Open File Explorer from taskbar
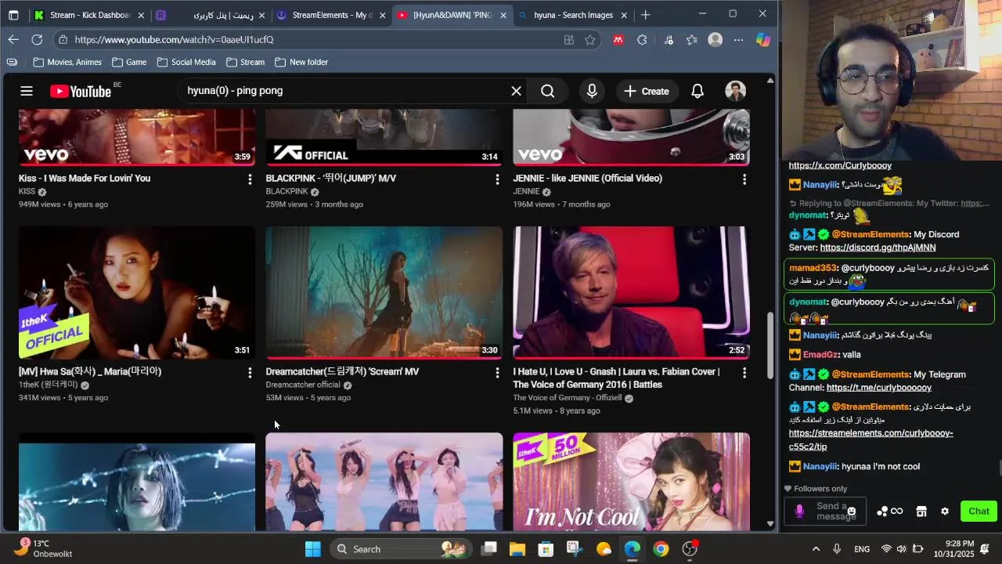This screenshot has height=564, width=1002. [517, 549]
